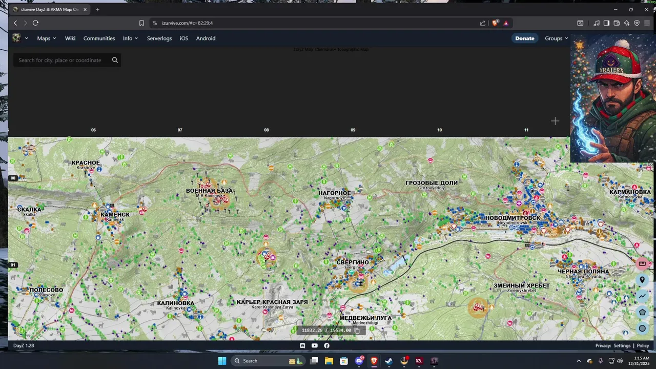Click the Карьер Красная Заря label

point(272,302)
